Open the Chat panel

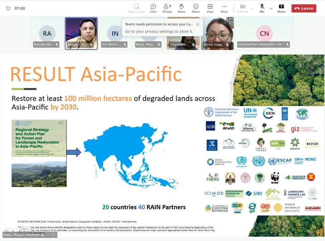tap(153, 8)
